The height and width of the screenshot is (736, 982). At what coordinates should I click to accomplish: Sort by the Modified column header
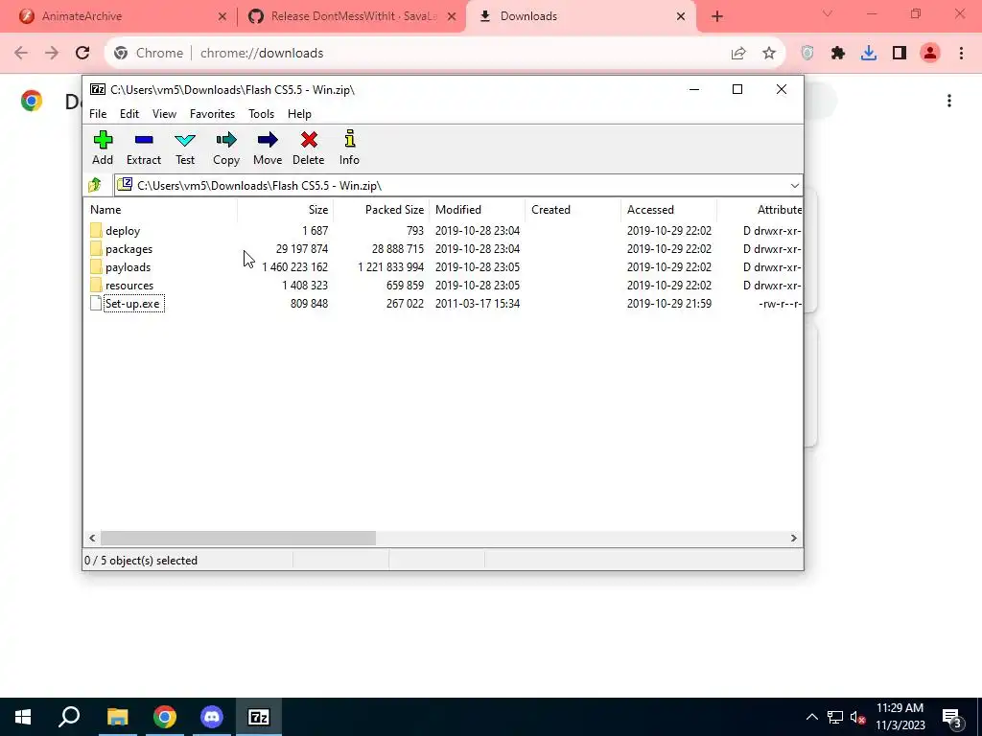coord(478,210)
